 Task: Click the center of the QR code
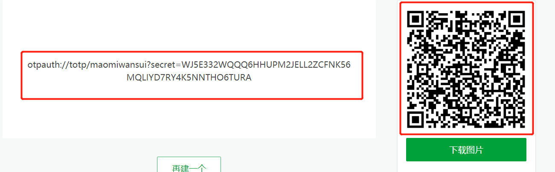(466, 69)
